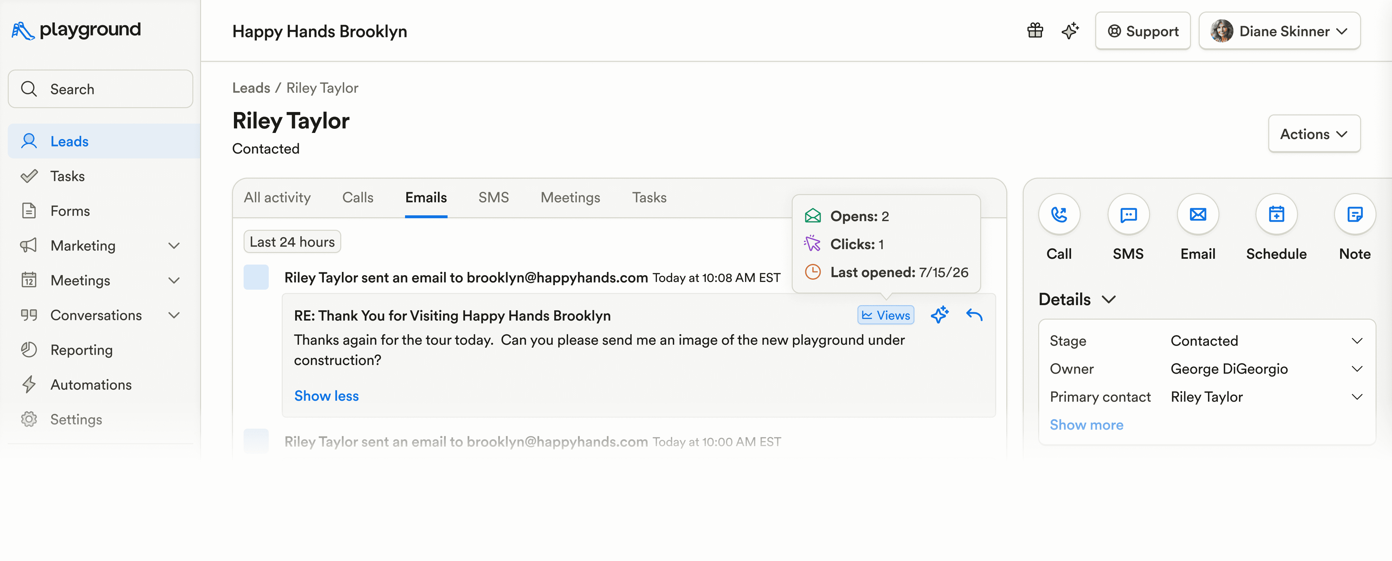
Task: Expand the Meetings submenu chevron
Action: [x=174, y=280]
